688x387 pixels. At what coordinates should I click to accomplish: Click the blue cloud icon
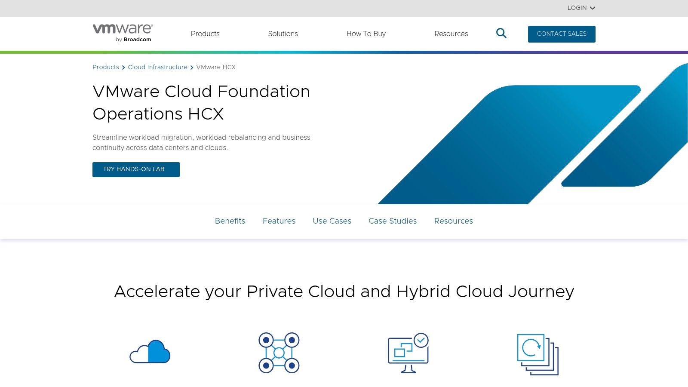[x=150, y=352]
